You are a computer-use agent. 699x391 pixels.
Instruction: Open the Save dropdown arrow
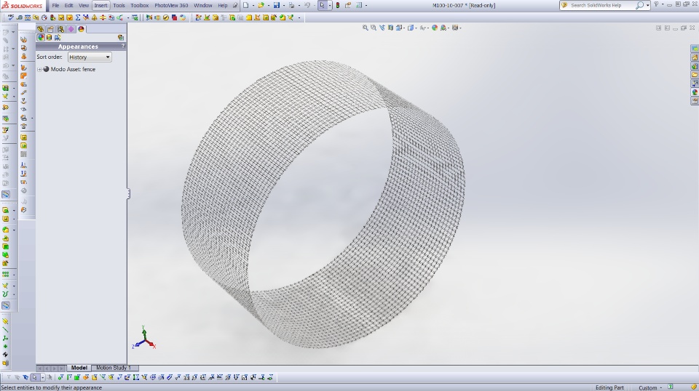283,5
